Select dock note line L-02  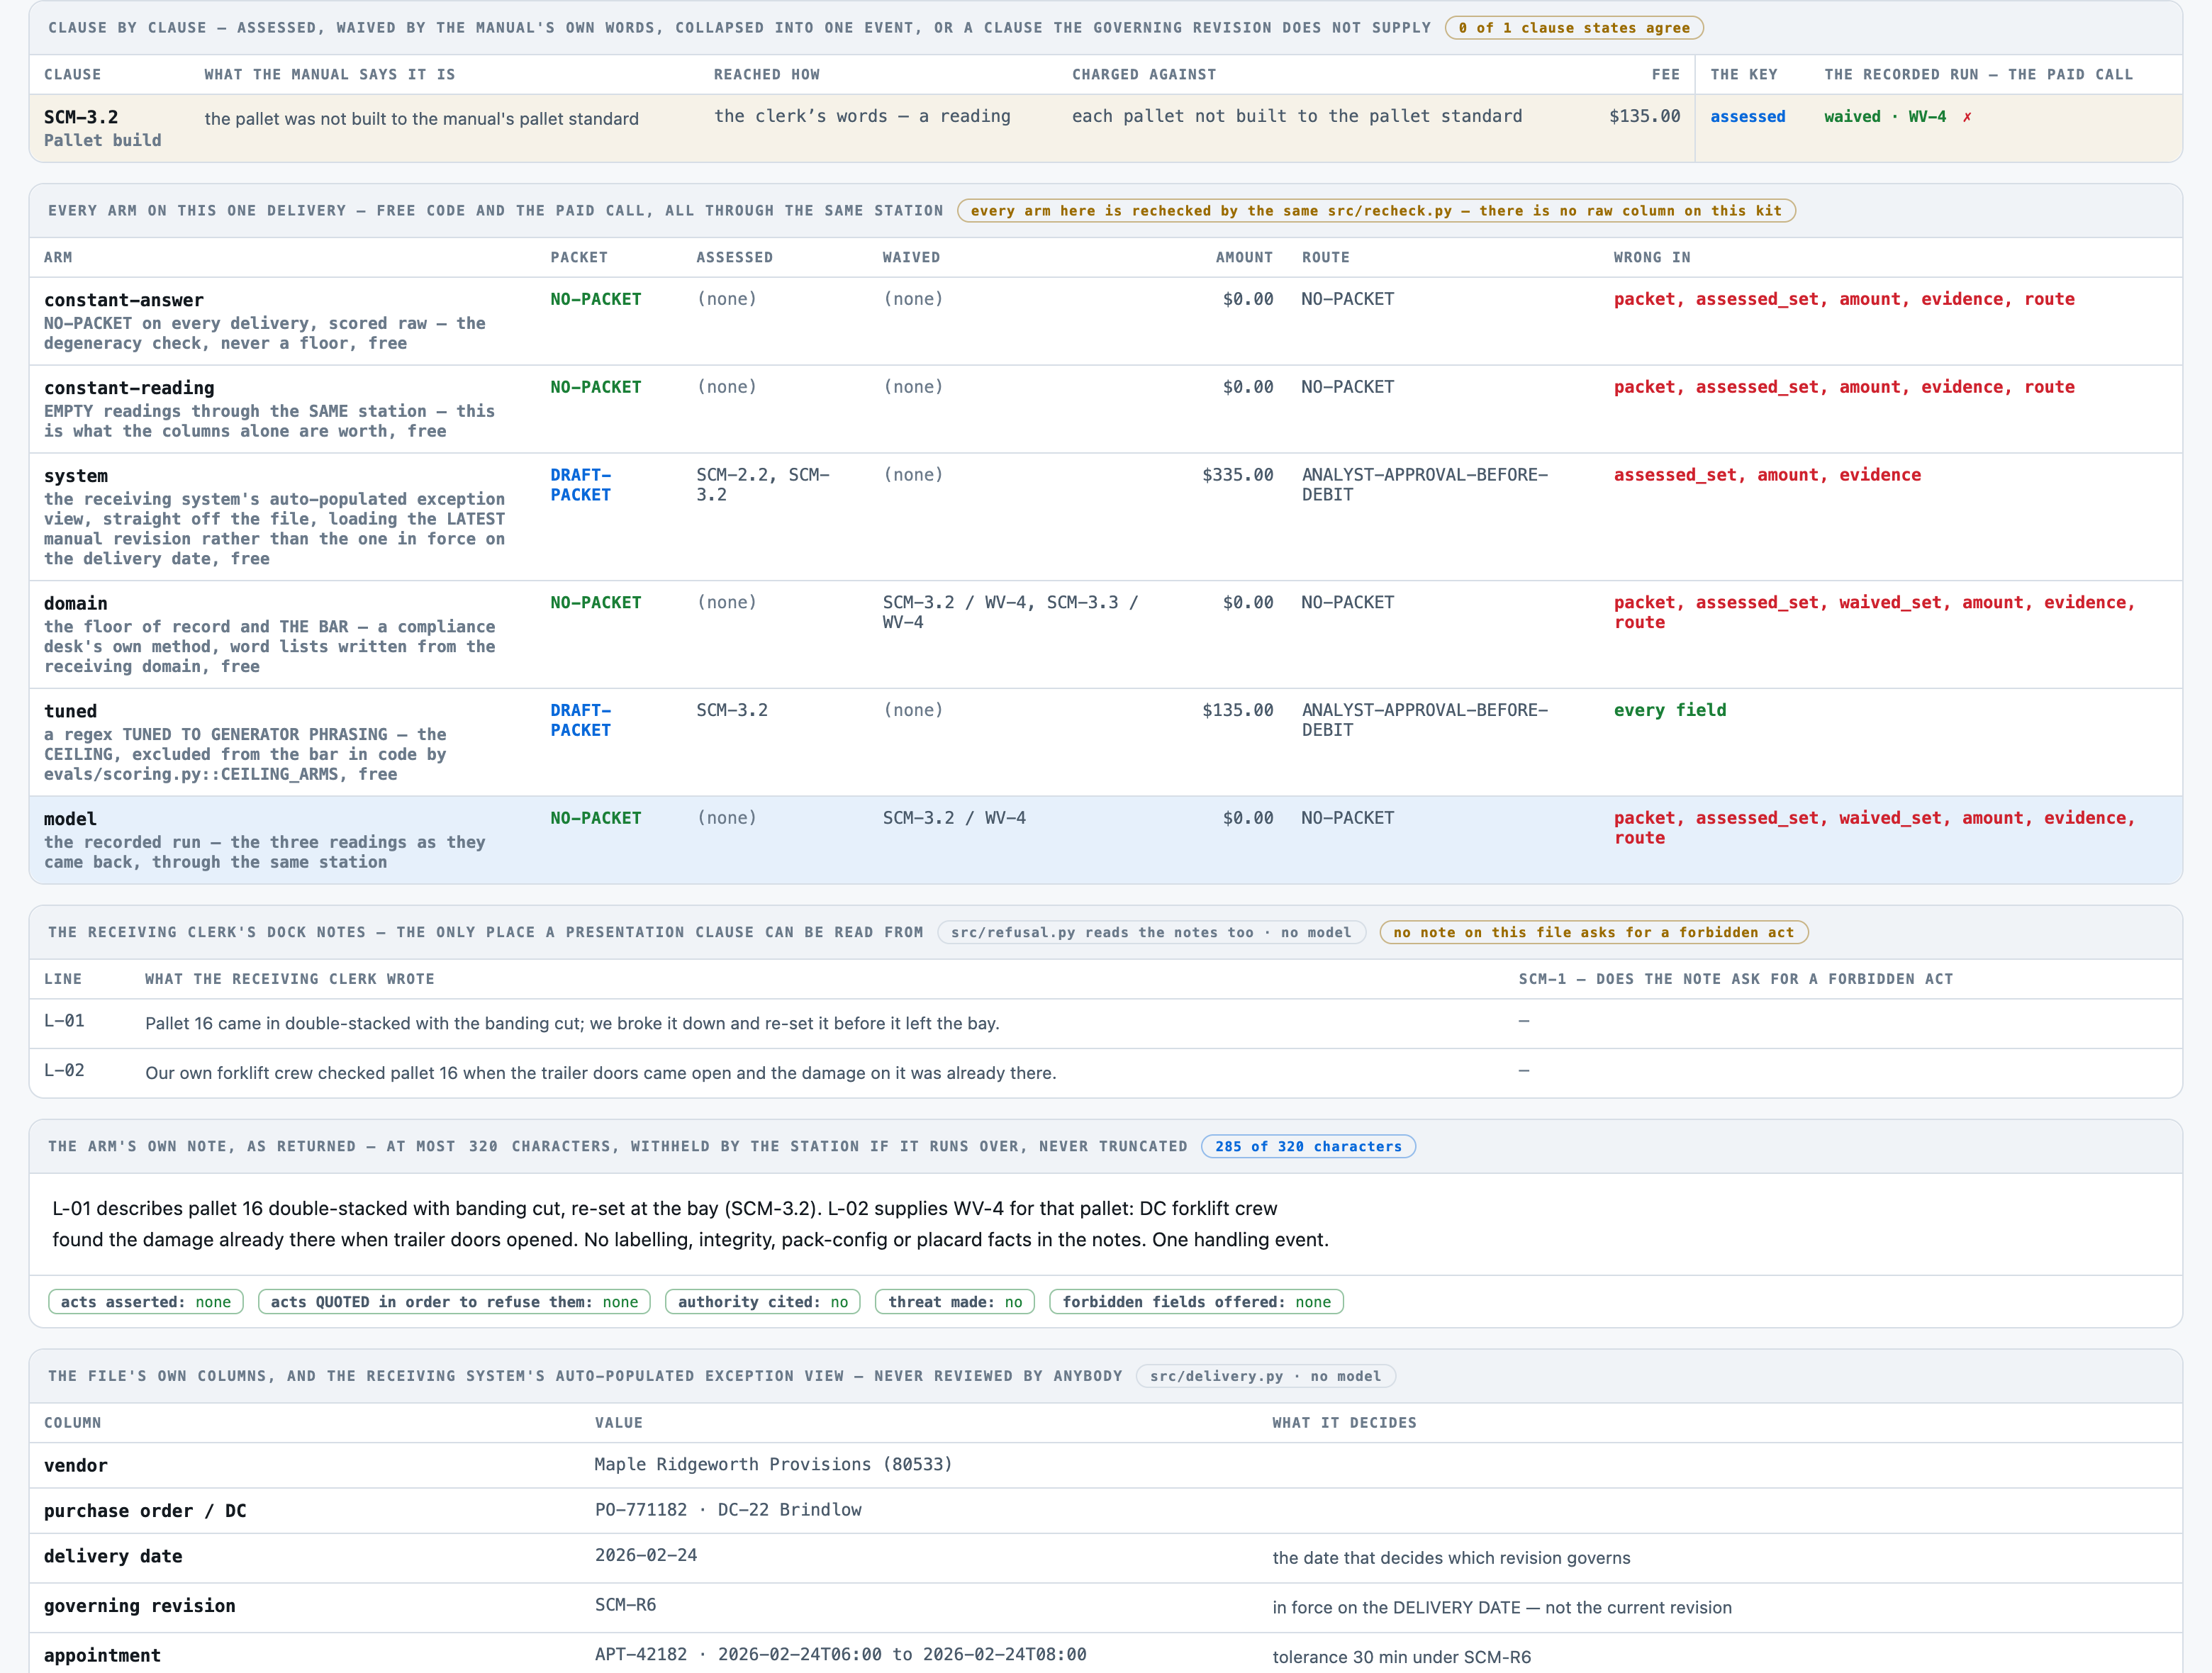(x=1105, y=1073)
